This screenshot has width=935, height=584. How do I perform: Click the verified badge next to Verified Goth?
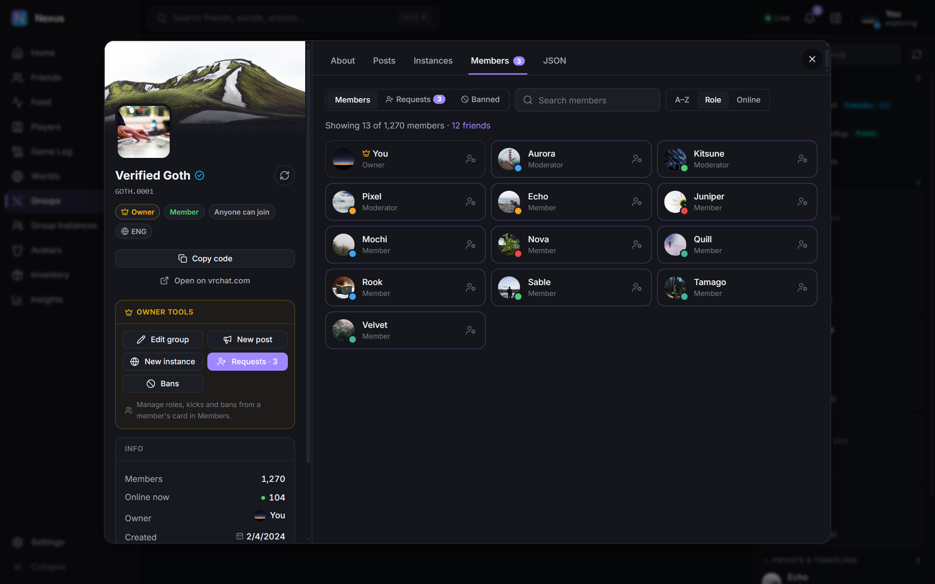[x=200, y=175]
